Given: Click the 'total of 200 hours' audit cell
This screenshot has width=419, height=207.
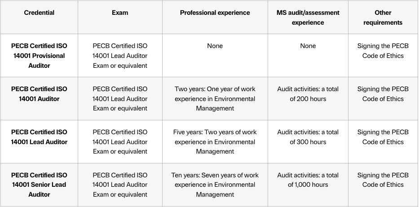Looking at the screenshot, I should (x=308, y=94).
